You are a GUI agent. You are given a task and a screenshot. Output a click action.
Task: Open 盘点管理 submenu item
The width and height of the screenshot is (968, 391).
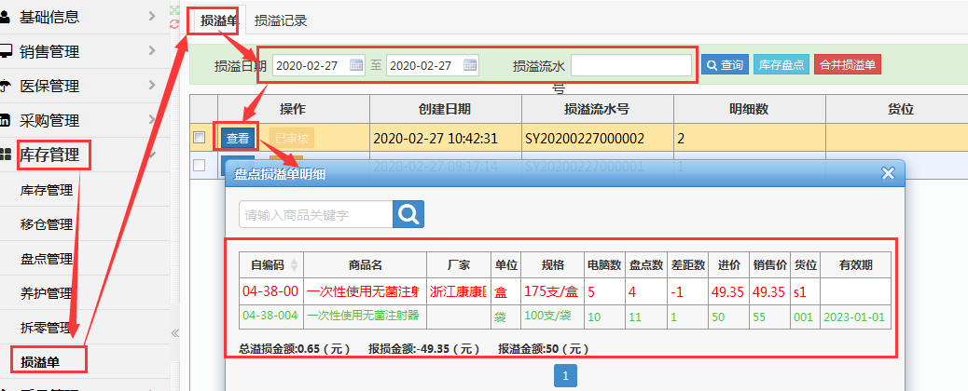coord(47,259)
